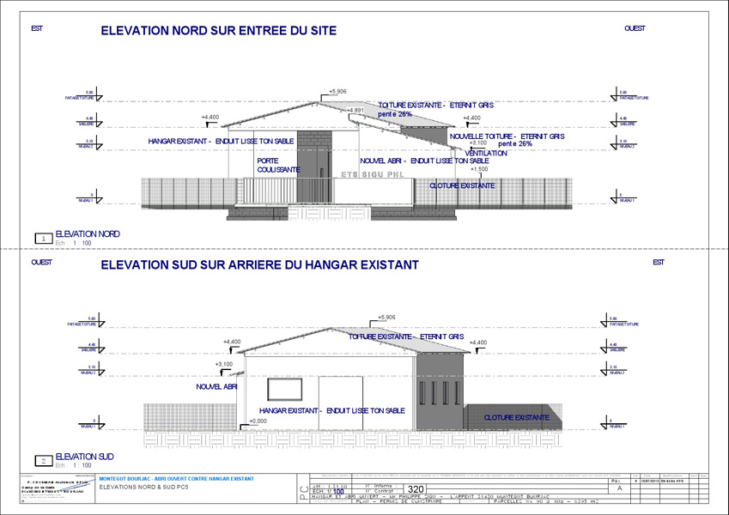Click the OUEST label at top right corner

pyautogui.click(x=635, y=28)
